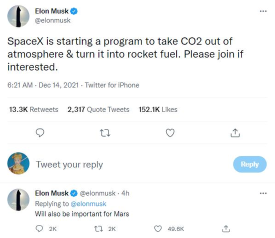Open share options for the main tweet

pyautogui.click(x=235, y=133)
